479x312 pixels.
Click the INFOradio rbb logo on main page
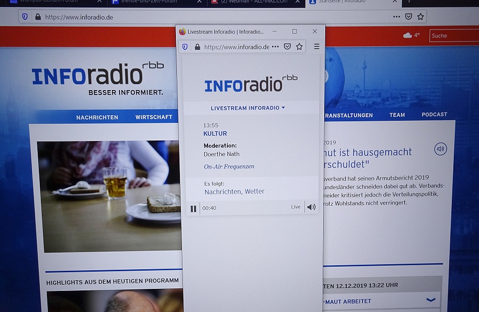tap(98, 79)
